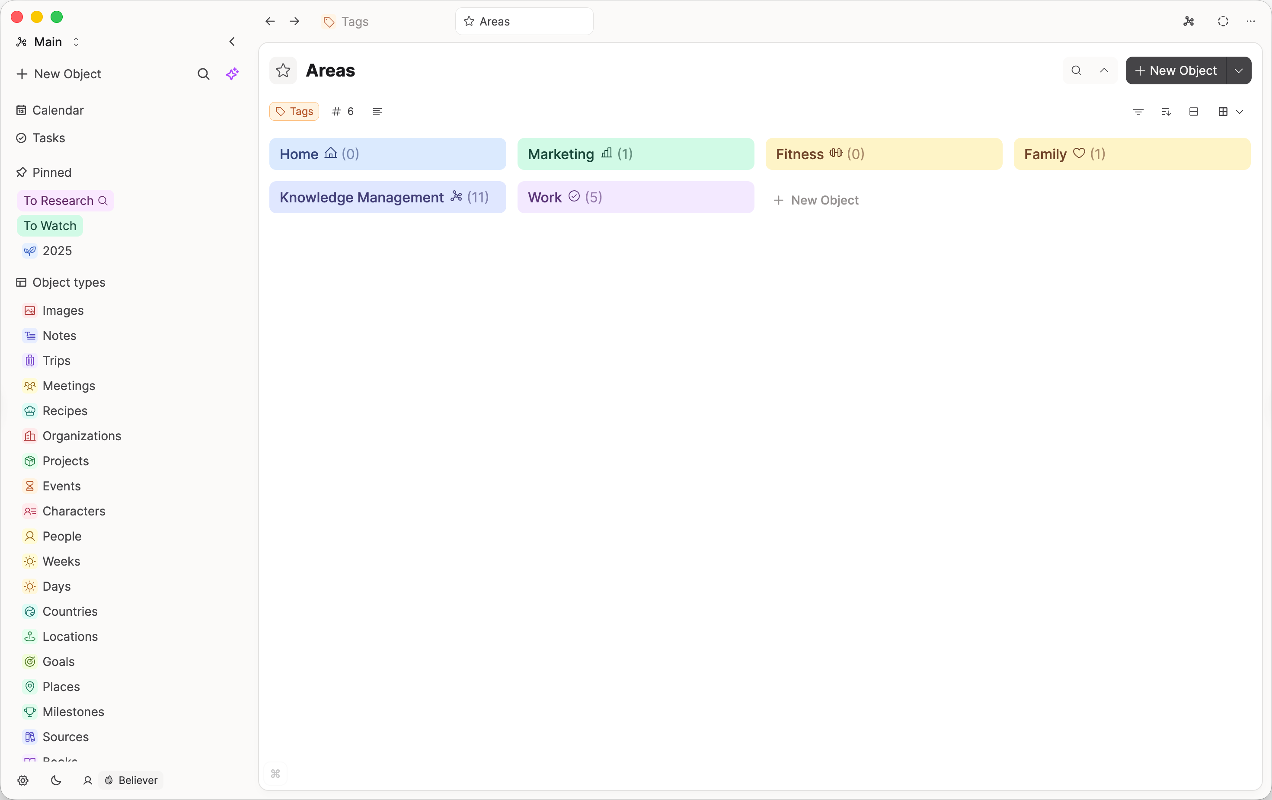Image resolution: width=1272 pixels, height=800 pixels.
Task: Open the Main space switcher
Action: (48, 42)
